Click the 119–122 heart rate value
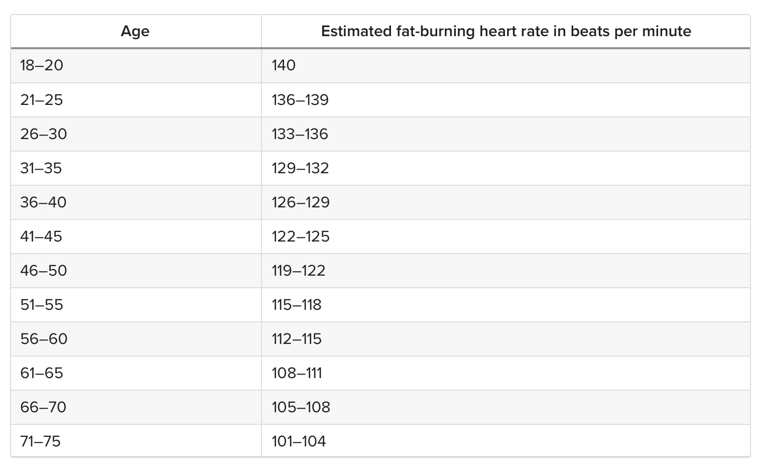 click(x=298, y=271)
